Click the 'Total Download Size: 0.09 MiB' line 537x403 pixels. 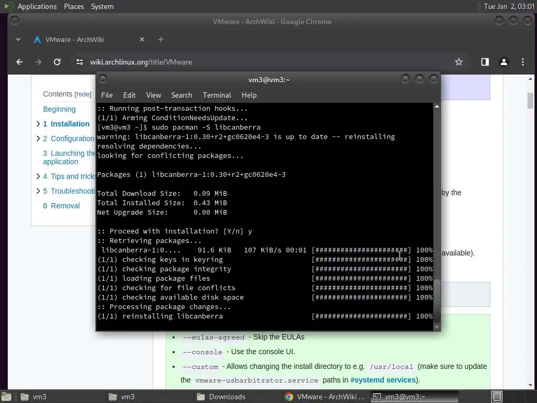pos(162,194)
